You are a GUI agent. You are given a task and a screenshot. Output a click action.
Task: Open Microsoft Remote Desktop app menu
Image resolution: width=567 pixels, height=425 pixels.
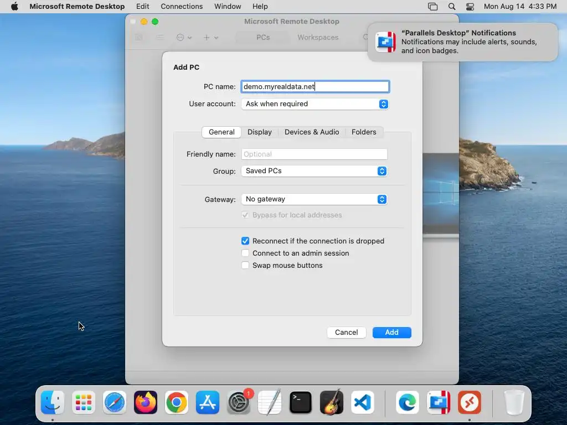[77, 7]
